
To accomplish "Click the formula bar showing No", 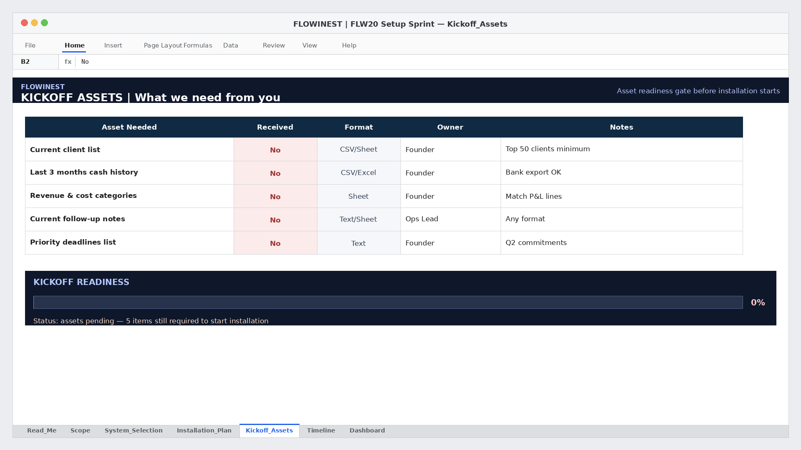I will pyautogui.click(x=432, y=62).
